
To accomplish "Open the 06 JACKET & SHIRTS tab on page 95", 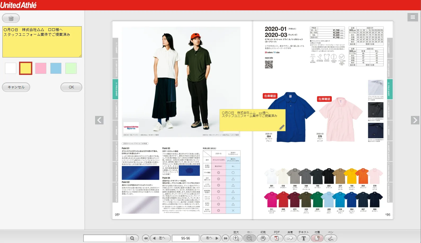I will pyautogui.click(x=115, y=151).
